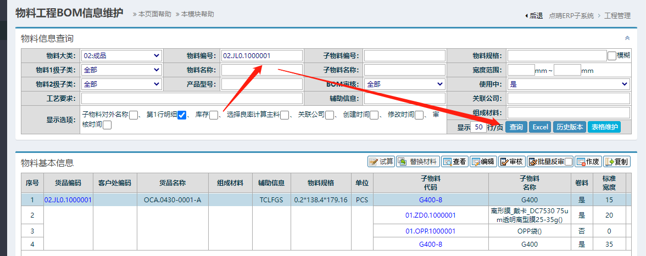Open sub-material link 01.ZD0.1000001
Screen dimensions: 646x256
click(431, 215)
